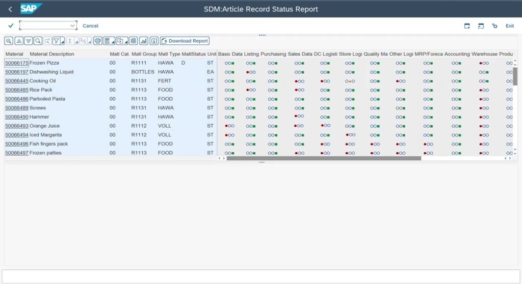
Task: Go back using the header arrow
Action: pos(10,9)
